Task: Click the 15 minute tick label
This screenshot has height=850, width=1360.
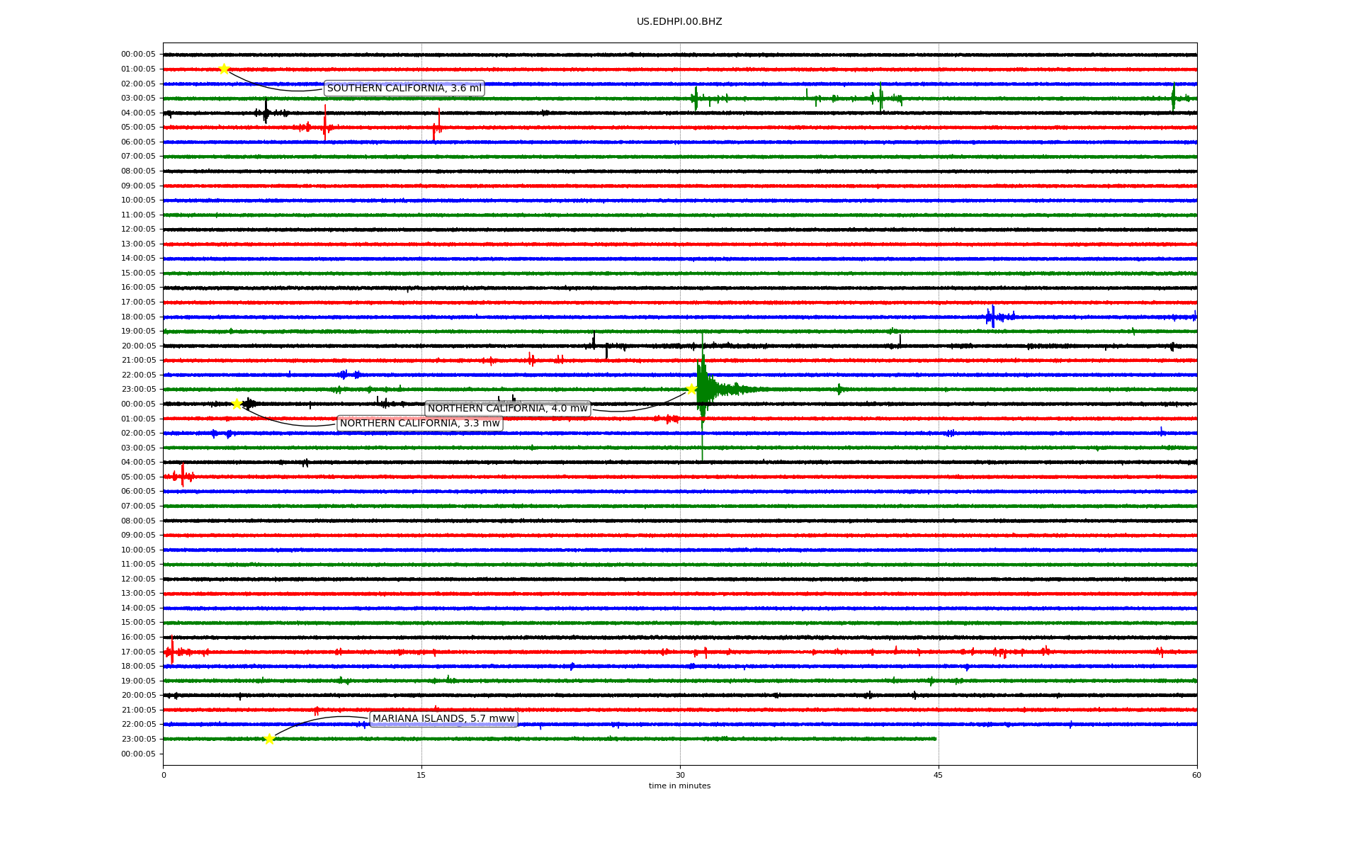Action: point(421,775)
